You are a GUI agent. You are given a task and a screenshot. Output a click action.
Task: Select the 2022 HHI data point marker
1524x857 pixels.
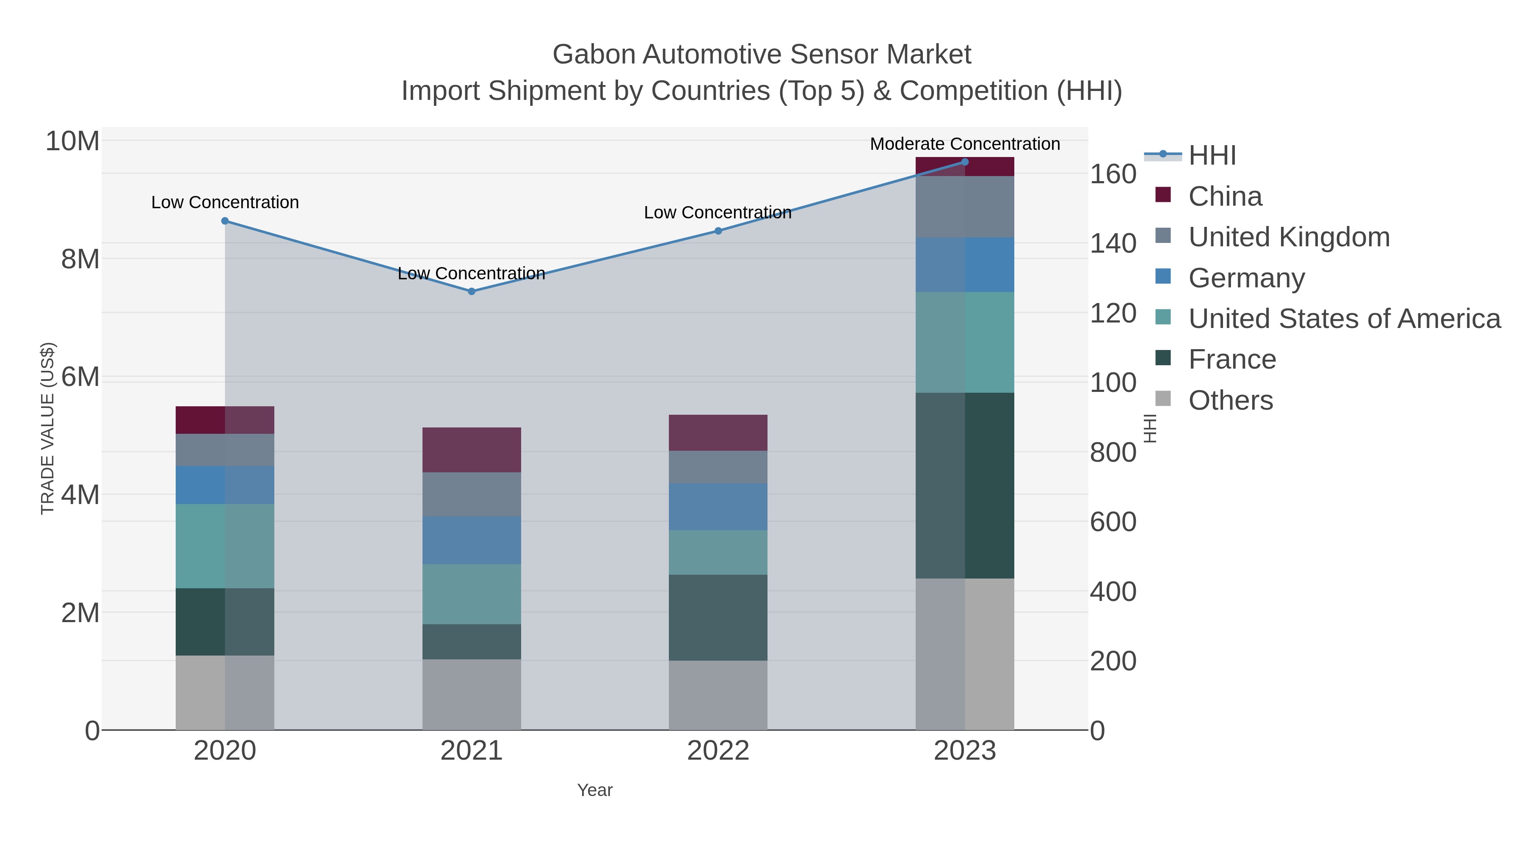tap(718, 231)
